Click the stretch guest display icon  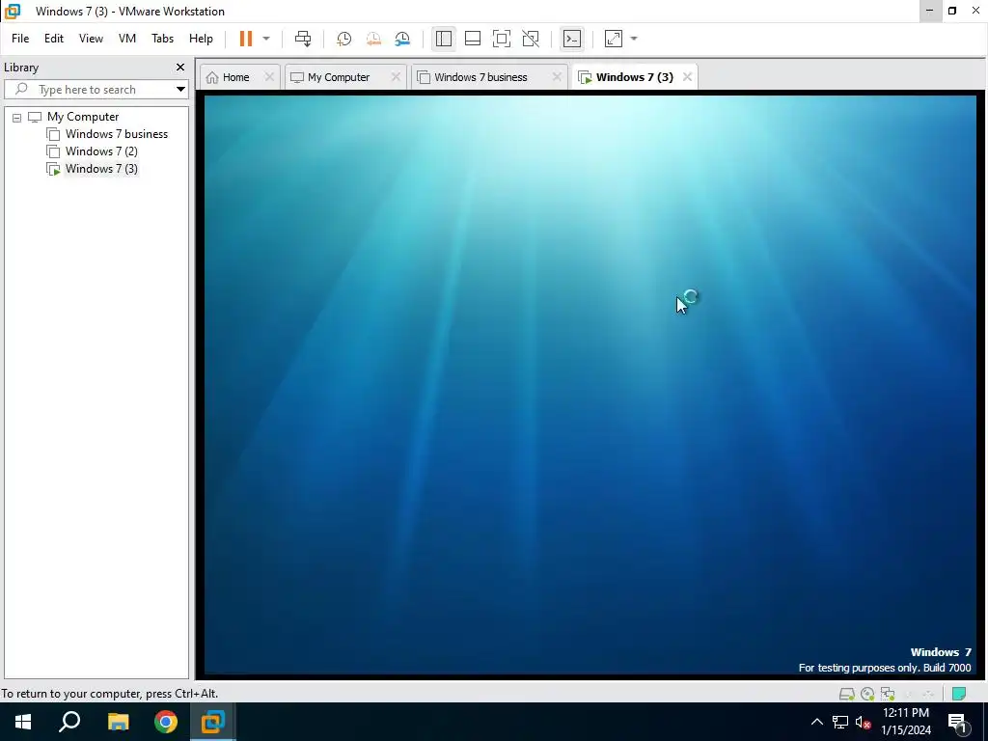click(x=614, y=39)
